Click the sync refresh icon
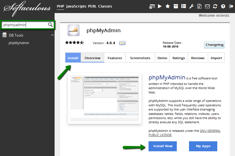235x156 pixels. 215,6
